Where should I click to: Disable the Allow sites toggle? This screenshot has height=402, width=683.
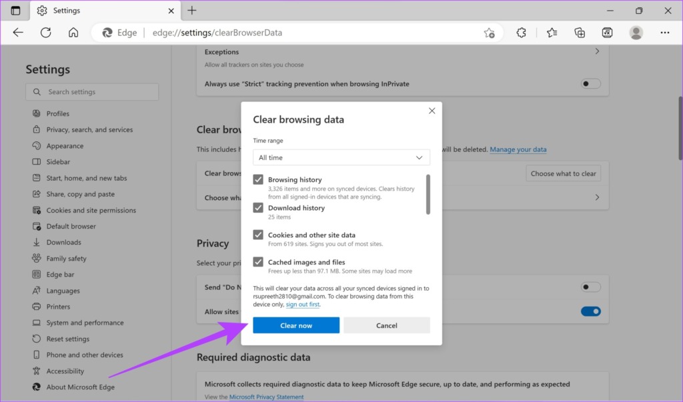tap(590, 311)
